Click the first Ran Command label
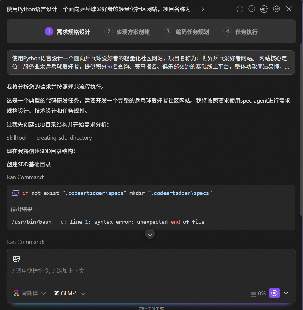 (x=25, y=177)
